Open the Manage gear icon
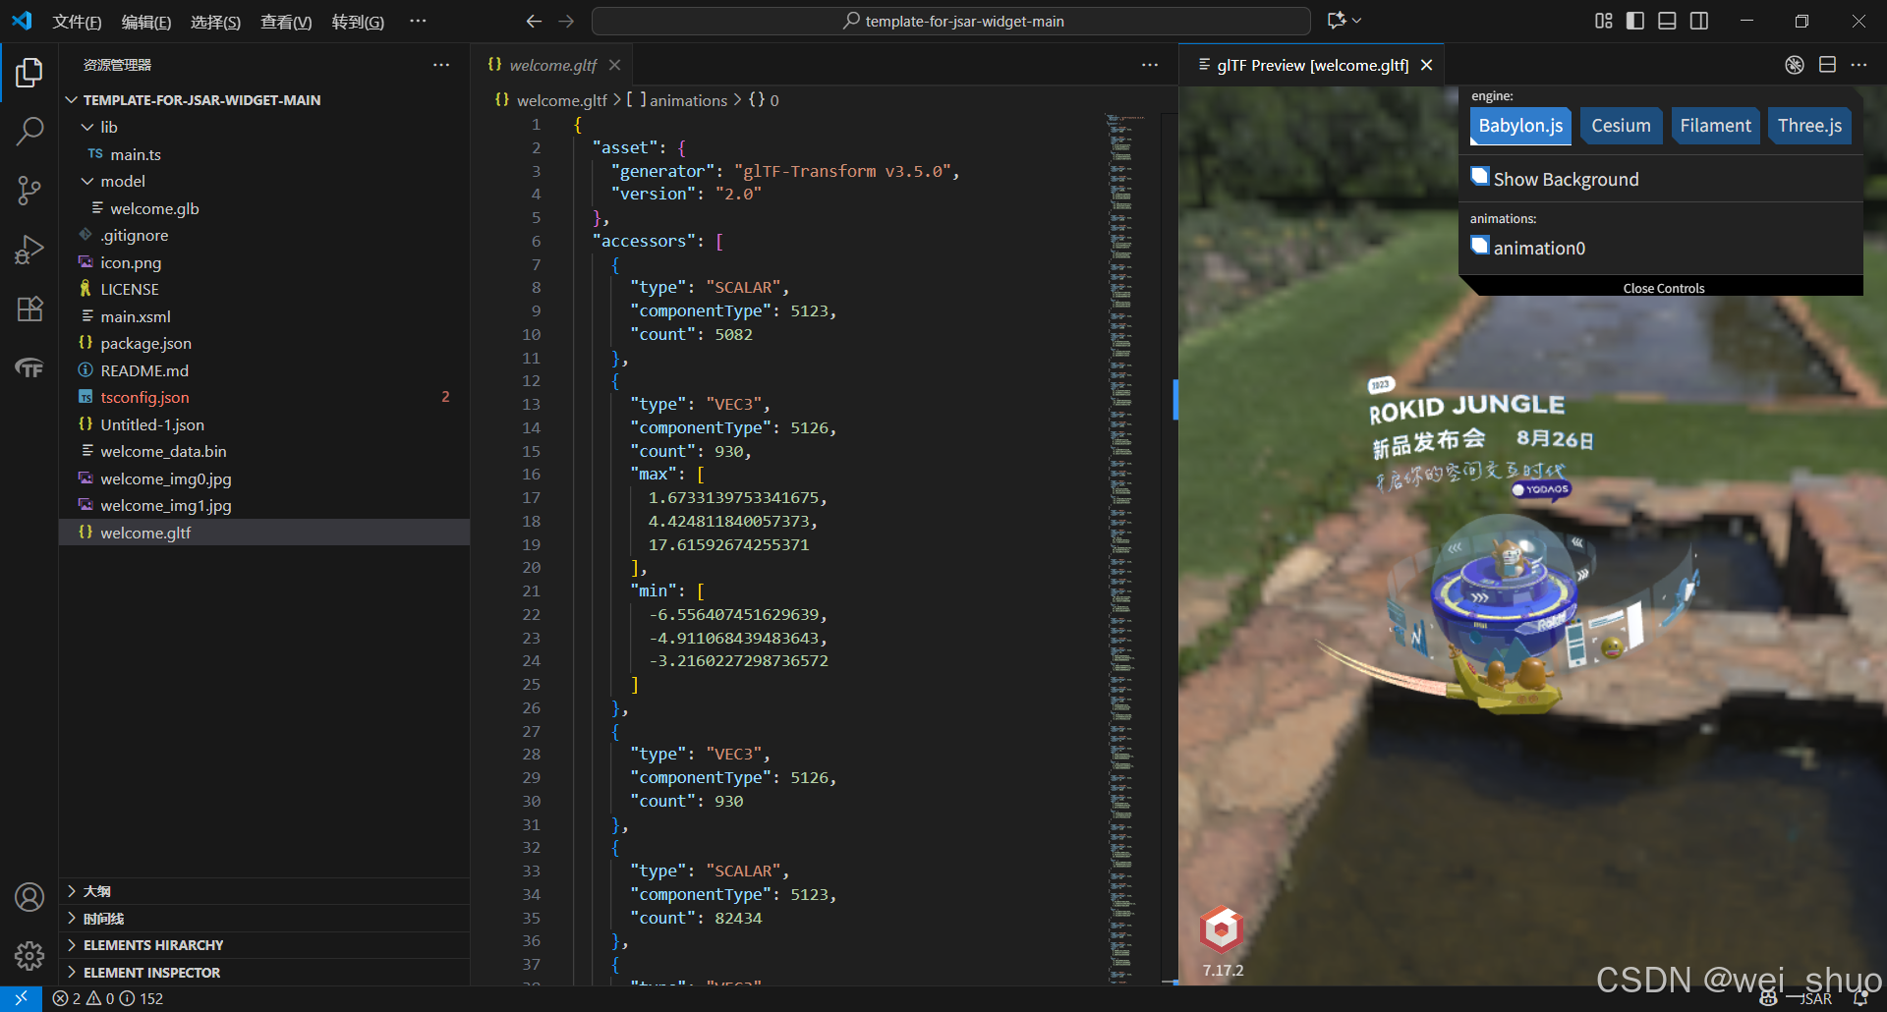The width and height of the screenshot is (1887, 1012). pyautogui.click(x=29, y=955)
